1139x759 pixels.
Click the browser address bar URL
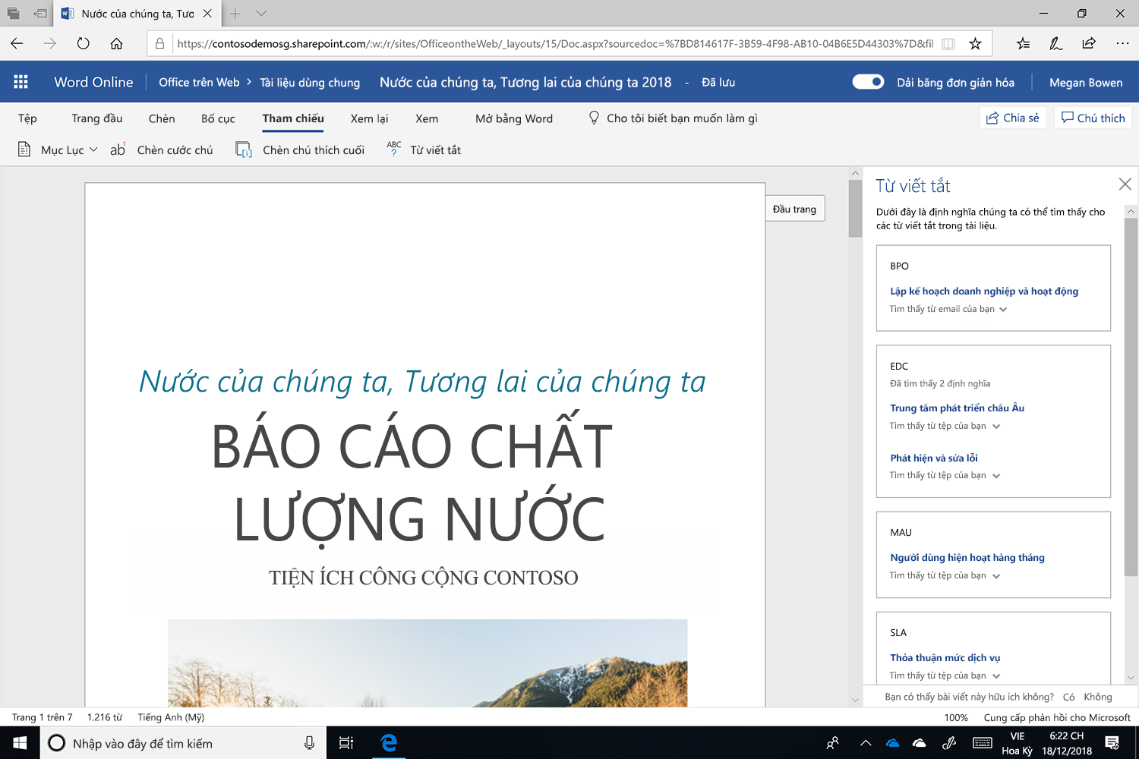pos(555,44)
